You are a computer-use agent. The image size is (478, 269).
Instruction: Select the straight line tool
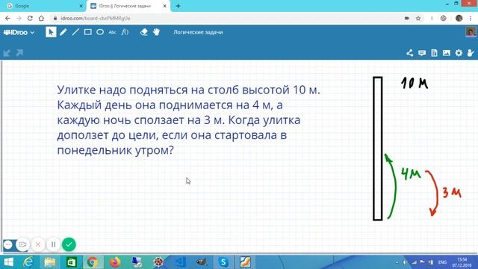(75, 32)
